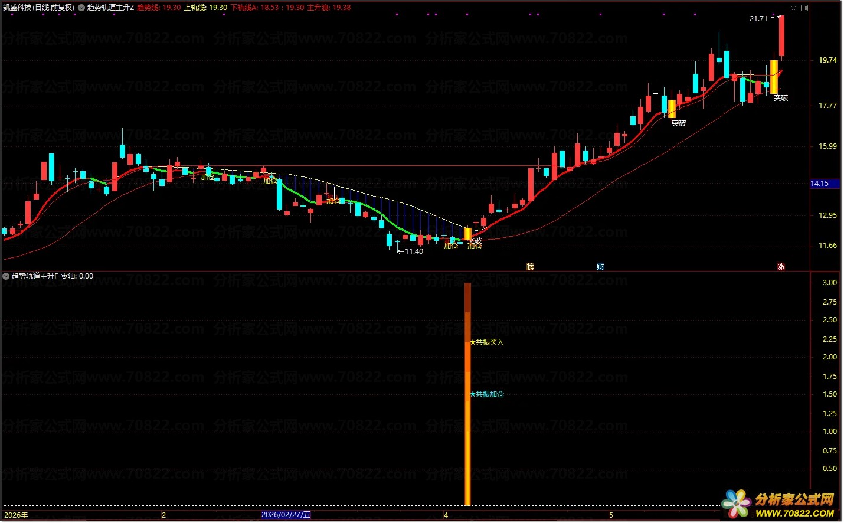This screenshot has height=523, width=844.
Task: Click the ★共振买入 signal label
Action: click(487, 342)
